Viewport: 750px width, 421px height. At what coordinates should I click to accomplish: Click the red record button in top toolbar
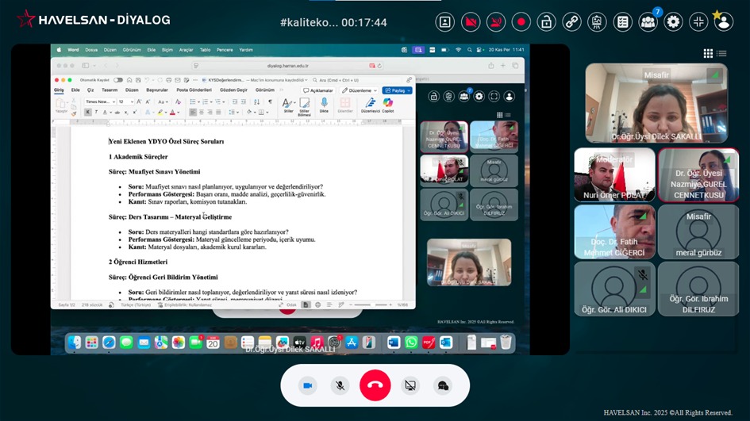521,21
